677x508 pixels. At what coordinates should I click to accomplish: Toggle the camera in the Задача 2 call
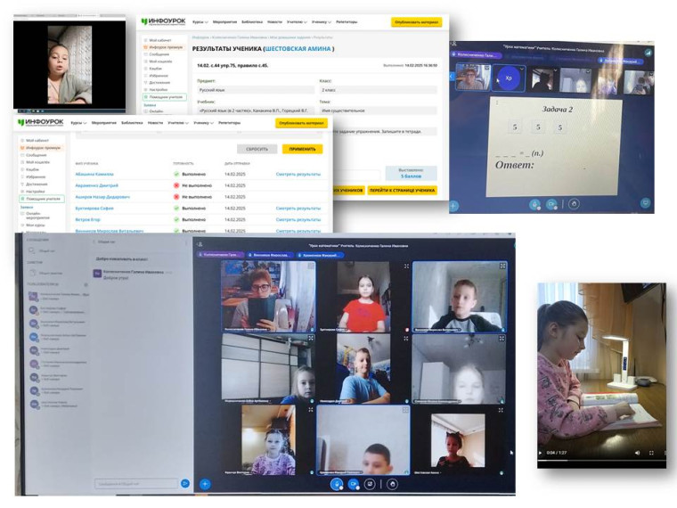[x=551, y=204]
